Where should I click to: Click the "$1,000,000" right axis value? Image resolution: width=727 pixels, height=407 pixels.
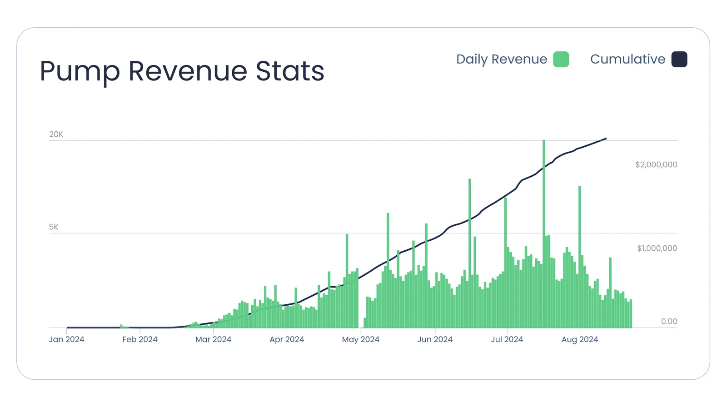click(x=657, y=248)
